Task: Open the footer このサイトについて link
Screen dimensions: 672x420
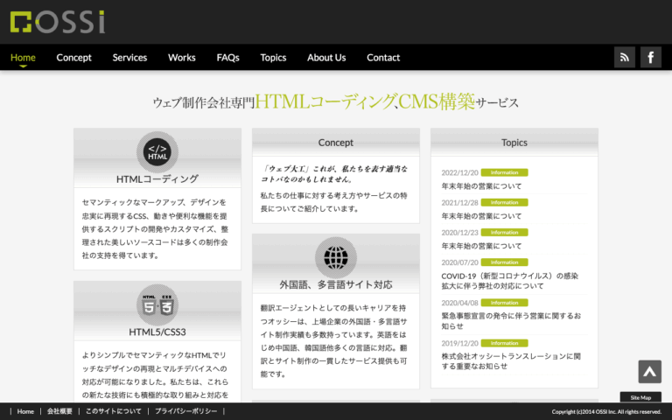Action: [113, 411]
